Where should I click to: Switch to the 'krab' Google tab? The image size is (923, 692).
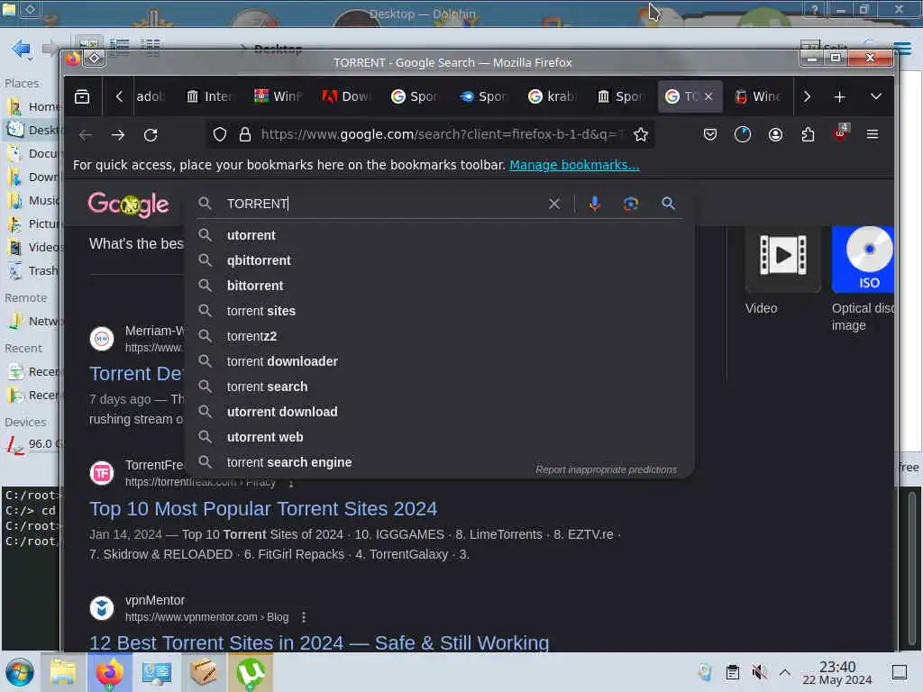(x=553, y=96)
